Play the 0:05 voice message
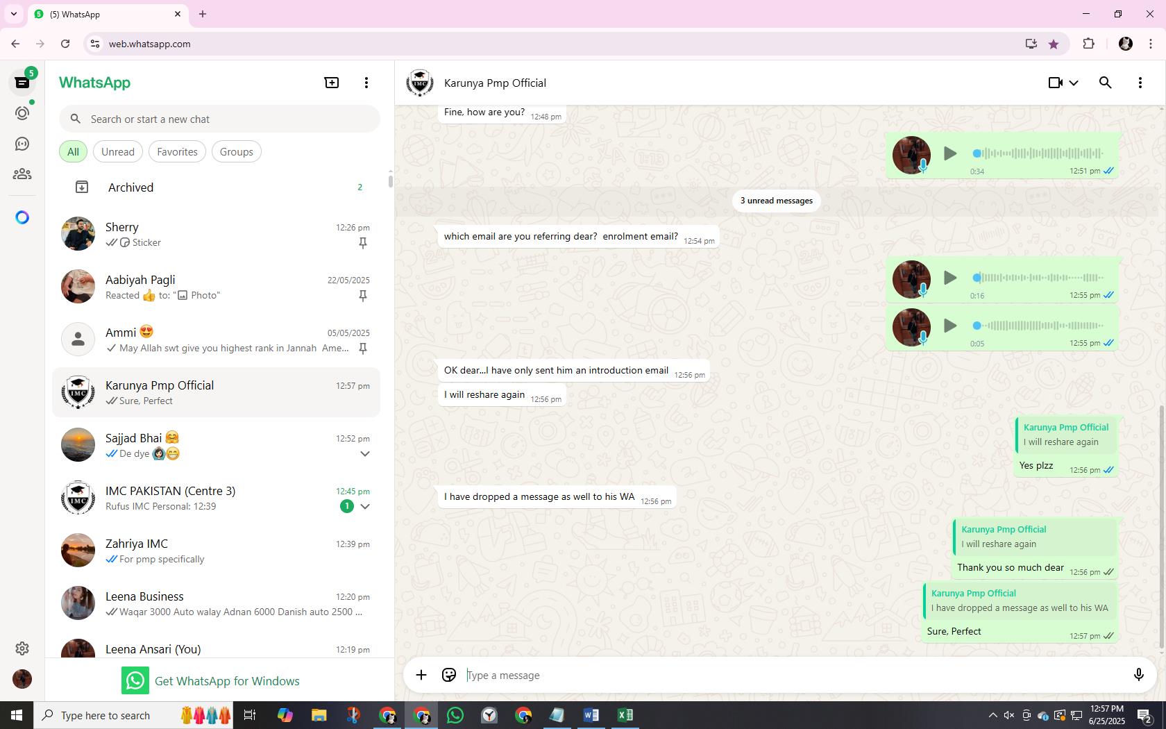The height and width of the screenshot is (729, 1166). click(x=950, y=326)
